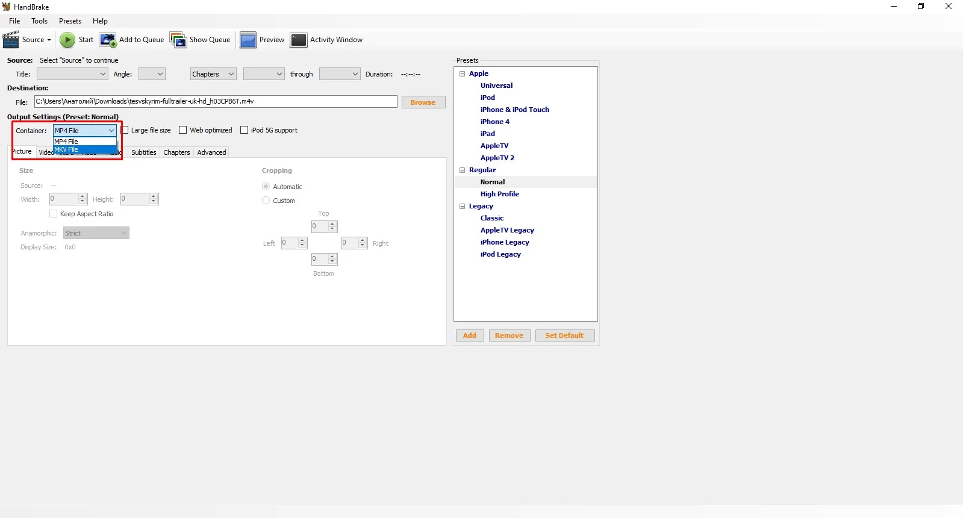This screenshot has width=963, height=518.
Task: Click the Preview screen icon
Action: point(248,40)
